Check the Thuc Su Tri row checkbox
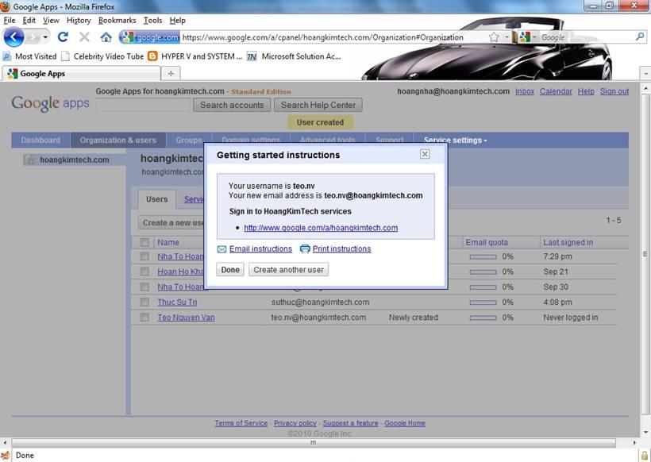Image resolution: width=651 pixels, height=462 pixels. 144,302
